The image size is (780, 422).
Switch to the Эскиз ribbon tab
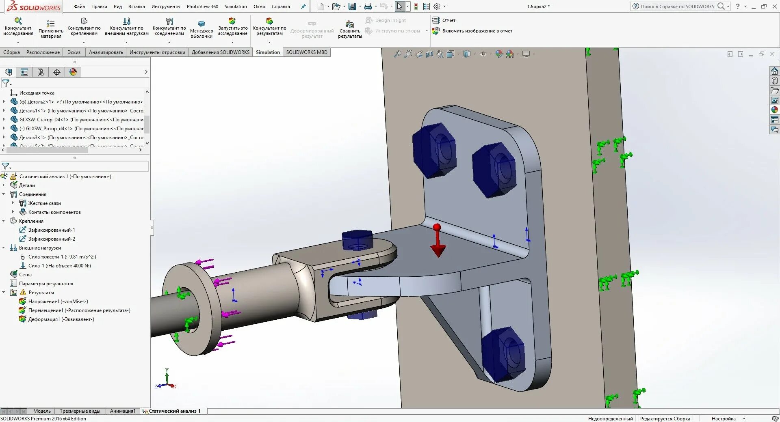74,52
